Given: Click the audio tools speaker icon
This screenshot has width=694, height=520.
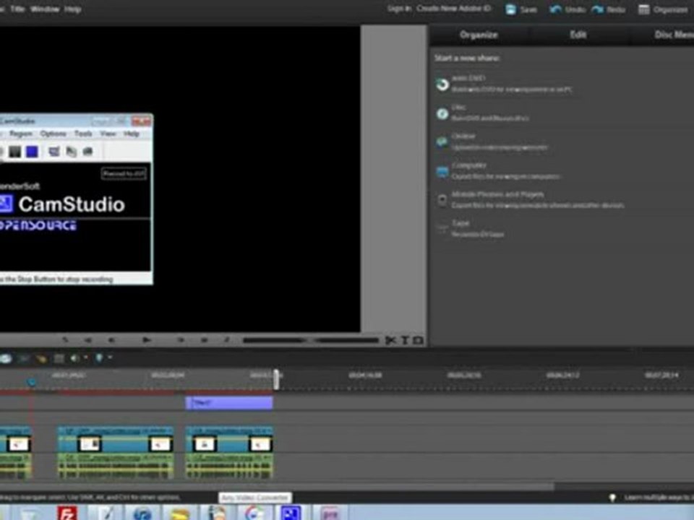Looking at the screenshot, I should 74,357.
